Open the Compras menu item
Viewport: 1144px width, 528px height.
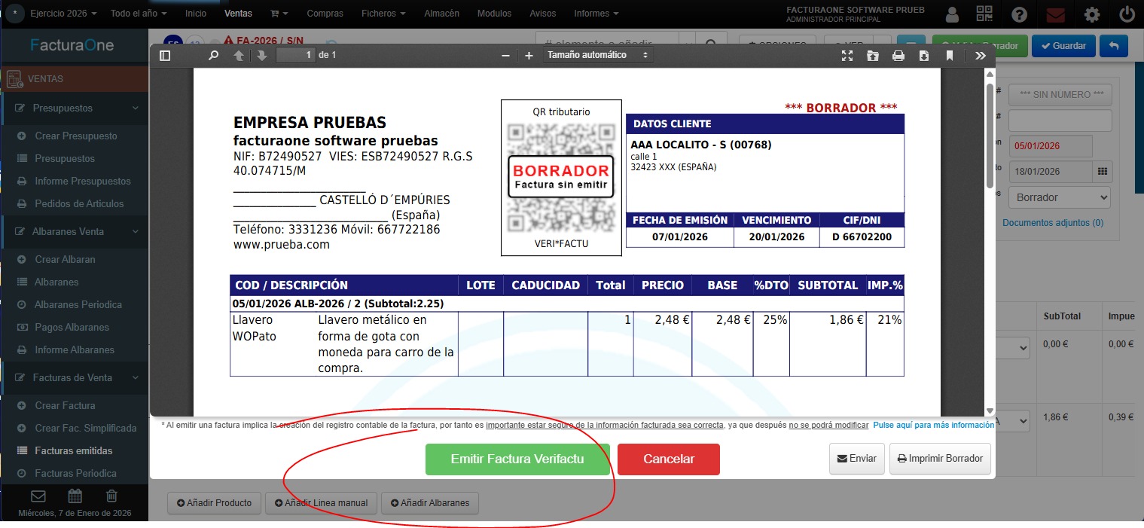[325, 14]
